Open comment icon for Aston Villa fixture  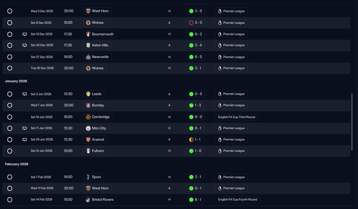point(25,45)
